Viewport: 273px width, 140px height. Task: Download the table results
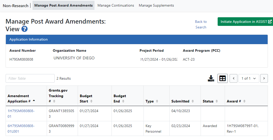tap(211, 78)
